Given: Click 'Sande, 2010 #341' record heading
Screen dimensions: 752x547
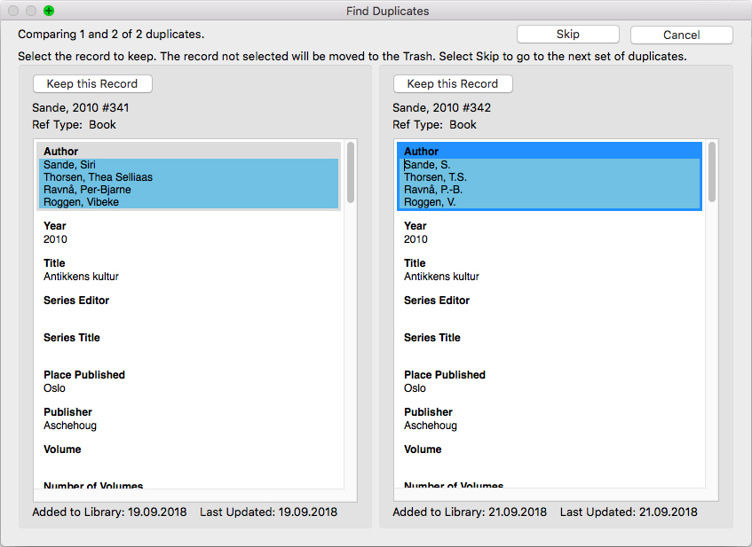Looking at the screenshot, I should (x=81, y=108).
